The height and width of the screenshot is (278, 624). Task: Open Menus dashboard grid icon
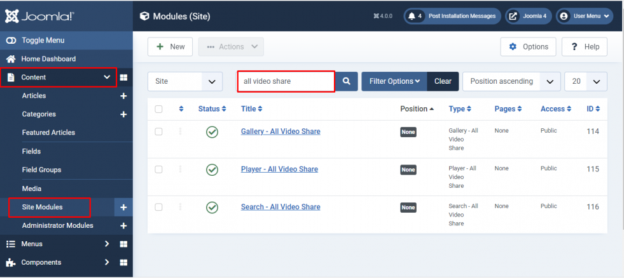123,244
